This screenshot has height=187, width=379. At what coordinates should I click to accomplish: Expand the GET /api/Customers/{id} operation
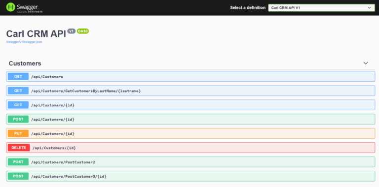[x=190, y=105]
